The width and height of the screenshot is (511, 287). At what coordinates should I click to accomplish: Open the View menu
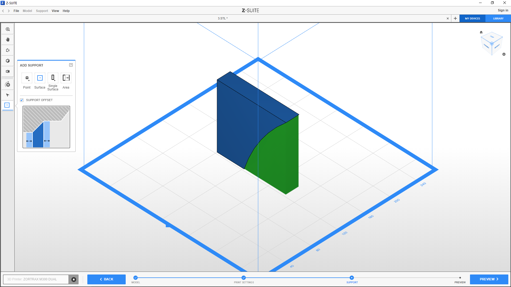click(x=55, y=11)
